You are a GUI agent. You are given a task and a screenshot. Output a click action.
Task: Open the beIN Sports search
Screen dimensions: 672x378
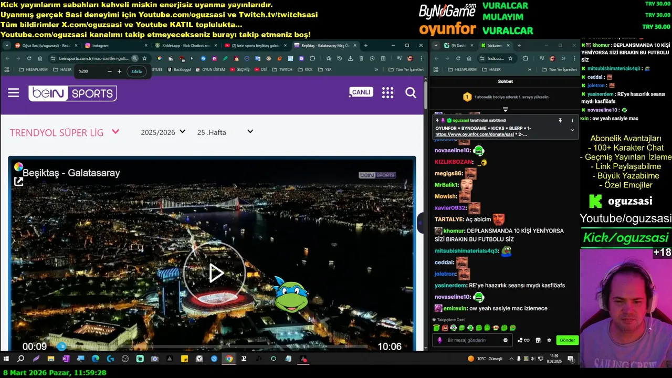[411, 93]
